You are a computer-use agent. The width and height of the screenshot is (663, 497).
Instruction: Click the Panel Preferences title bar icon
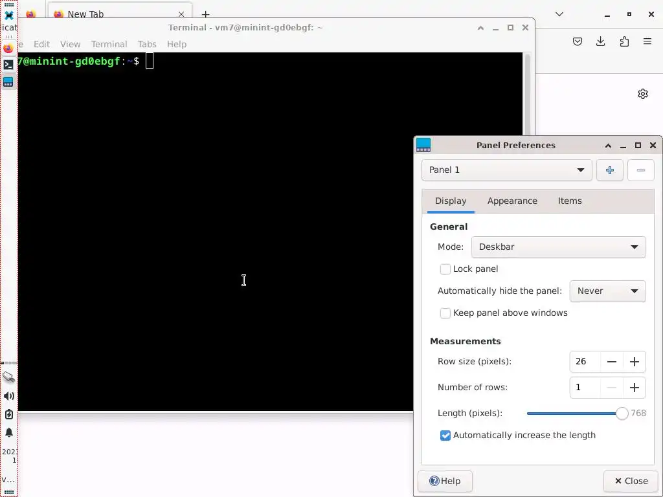(423, 145)
